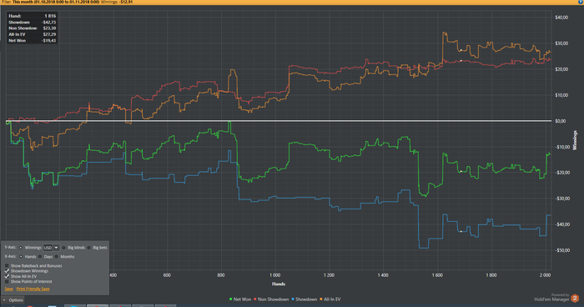Click the white data point on orange line
This screenshot has width=584, height=307.
click(461, 50)
